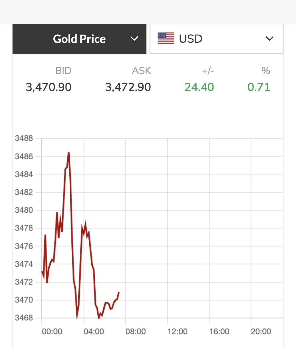Click the BID value 3,470.90
296x349 pixels.
(x=49, y=87)
